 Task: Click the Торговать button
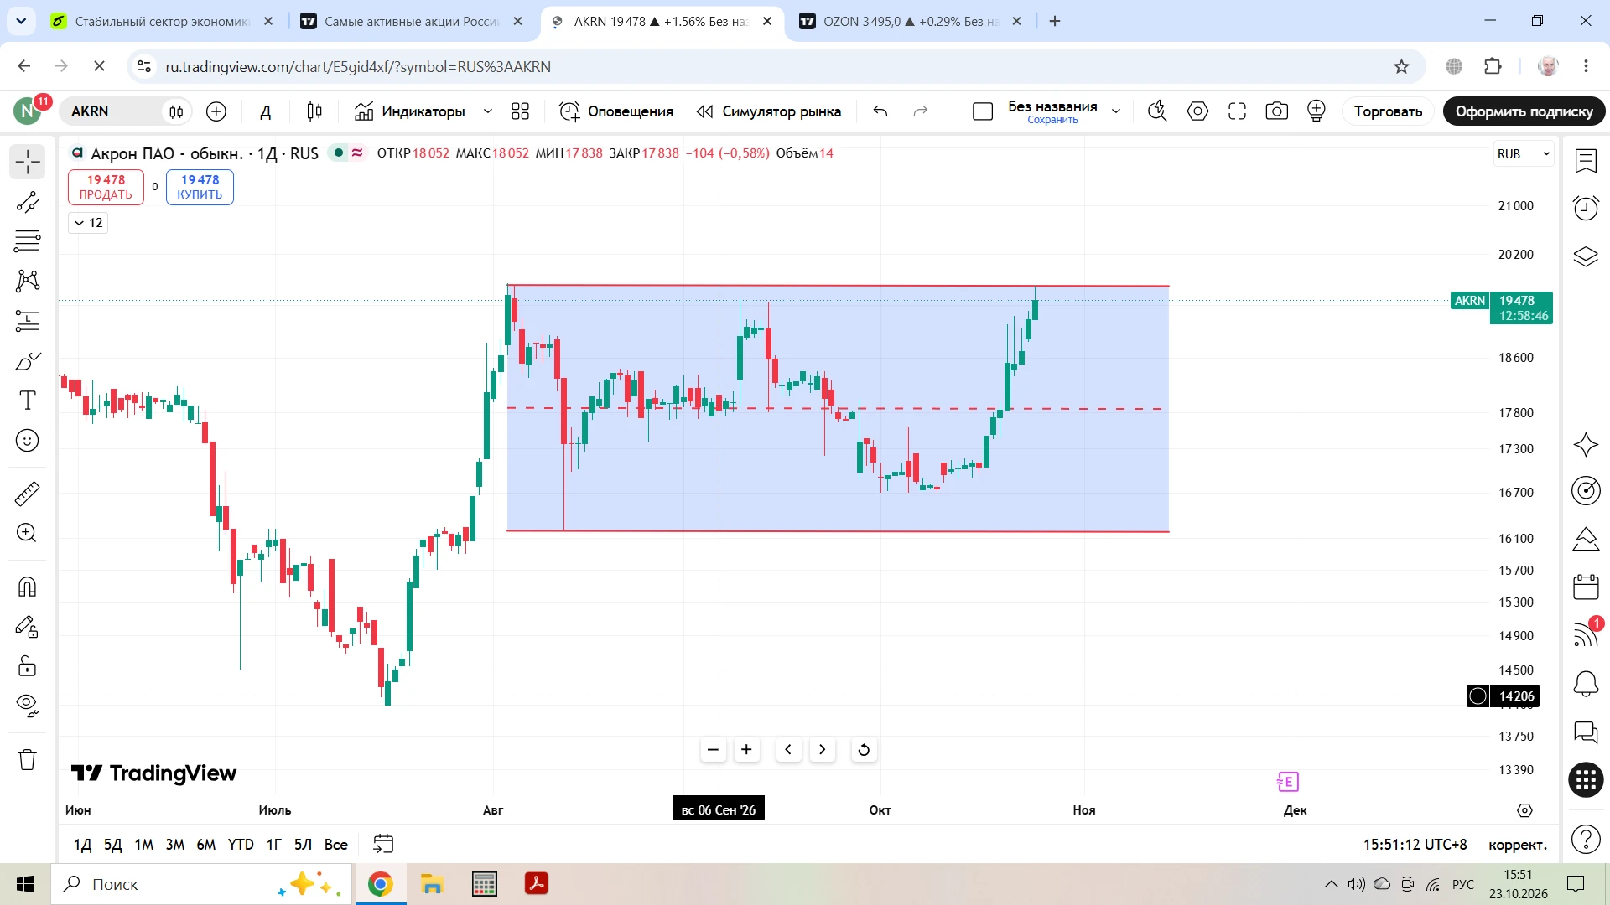pos(1388,111)
